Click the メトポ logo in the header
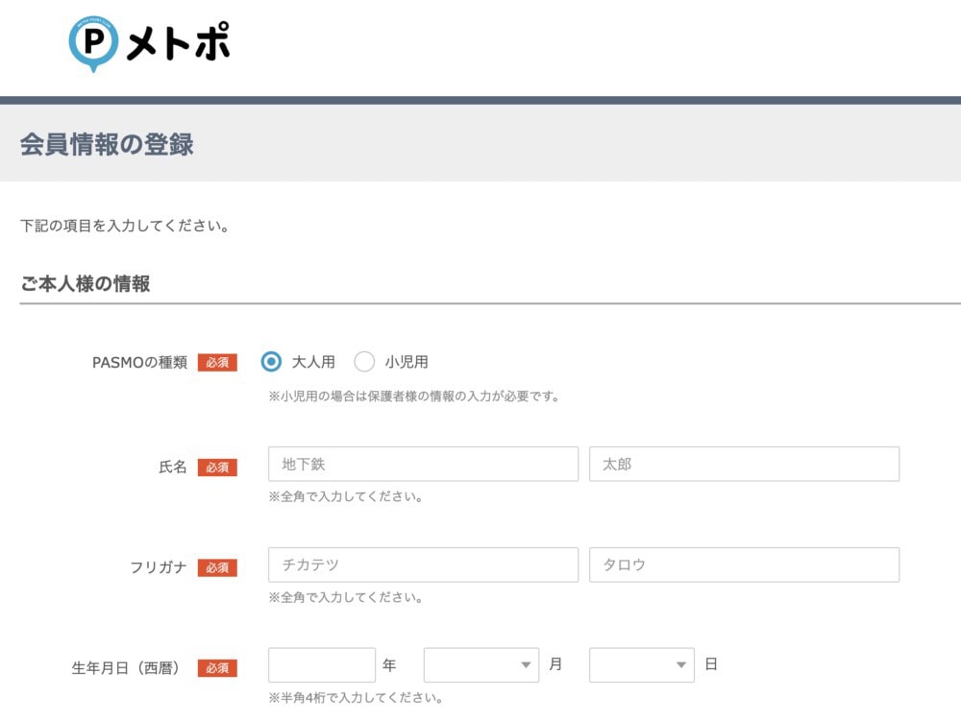Screen dimensions: 961x721 (149, 43)
